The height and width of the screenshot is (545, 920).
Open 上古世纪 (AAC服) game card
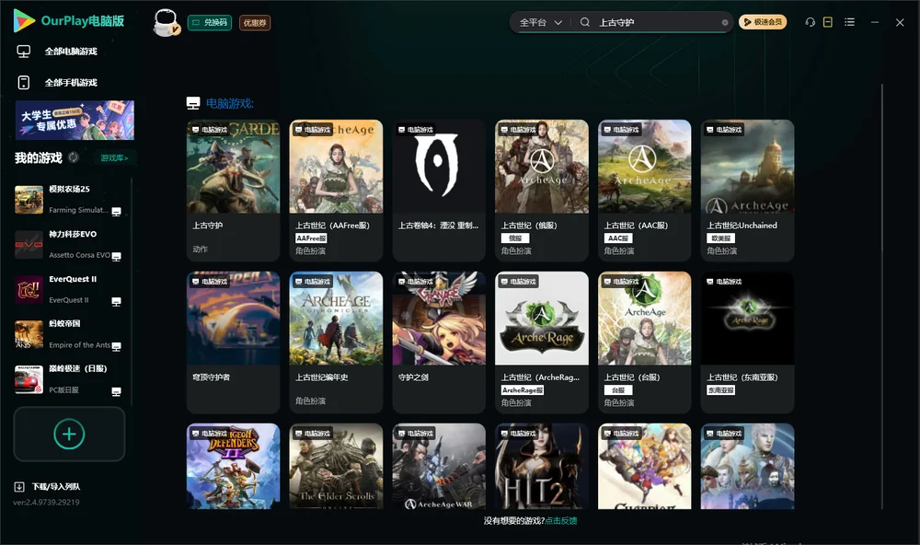(x=644, y=191)
